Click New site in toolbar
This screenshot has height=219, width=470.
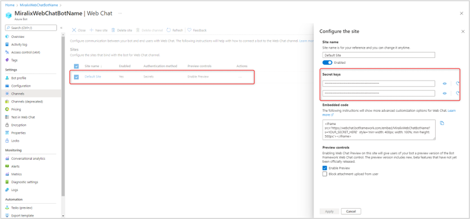point(99,31)
